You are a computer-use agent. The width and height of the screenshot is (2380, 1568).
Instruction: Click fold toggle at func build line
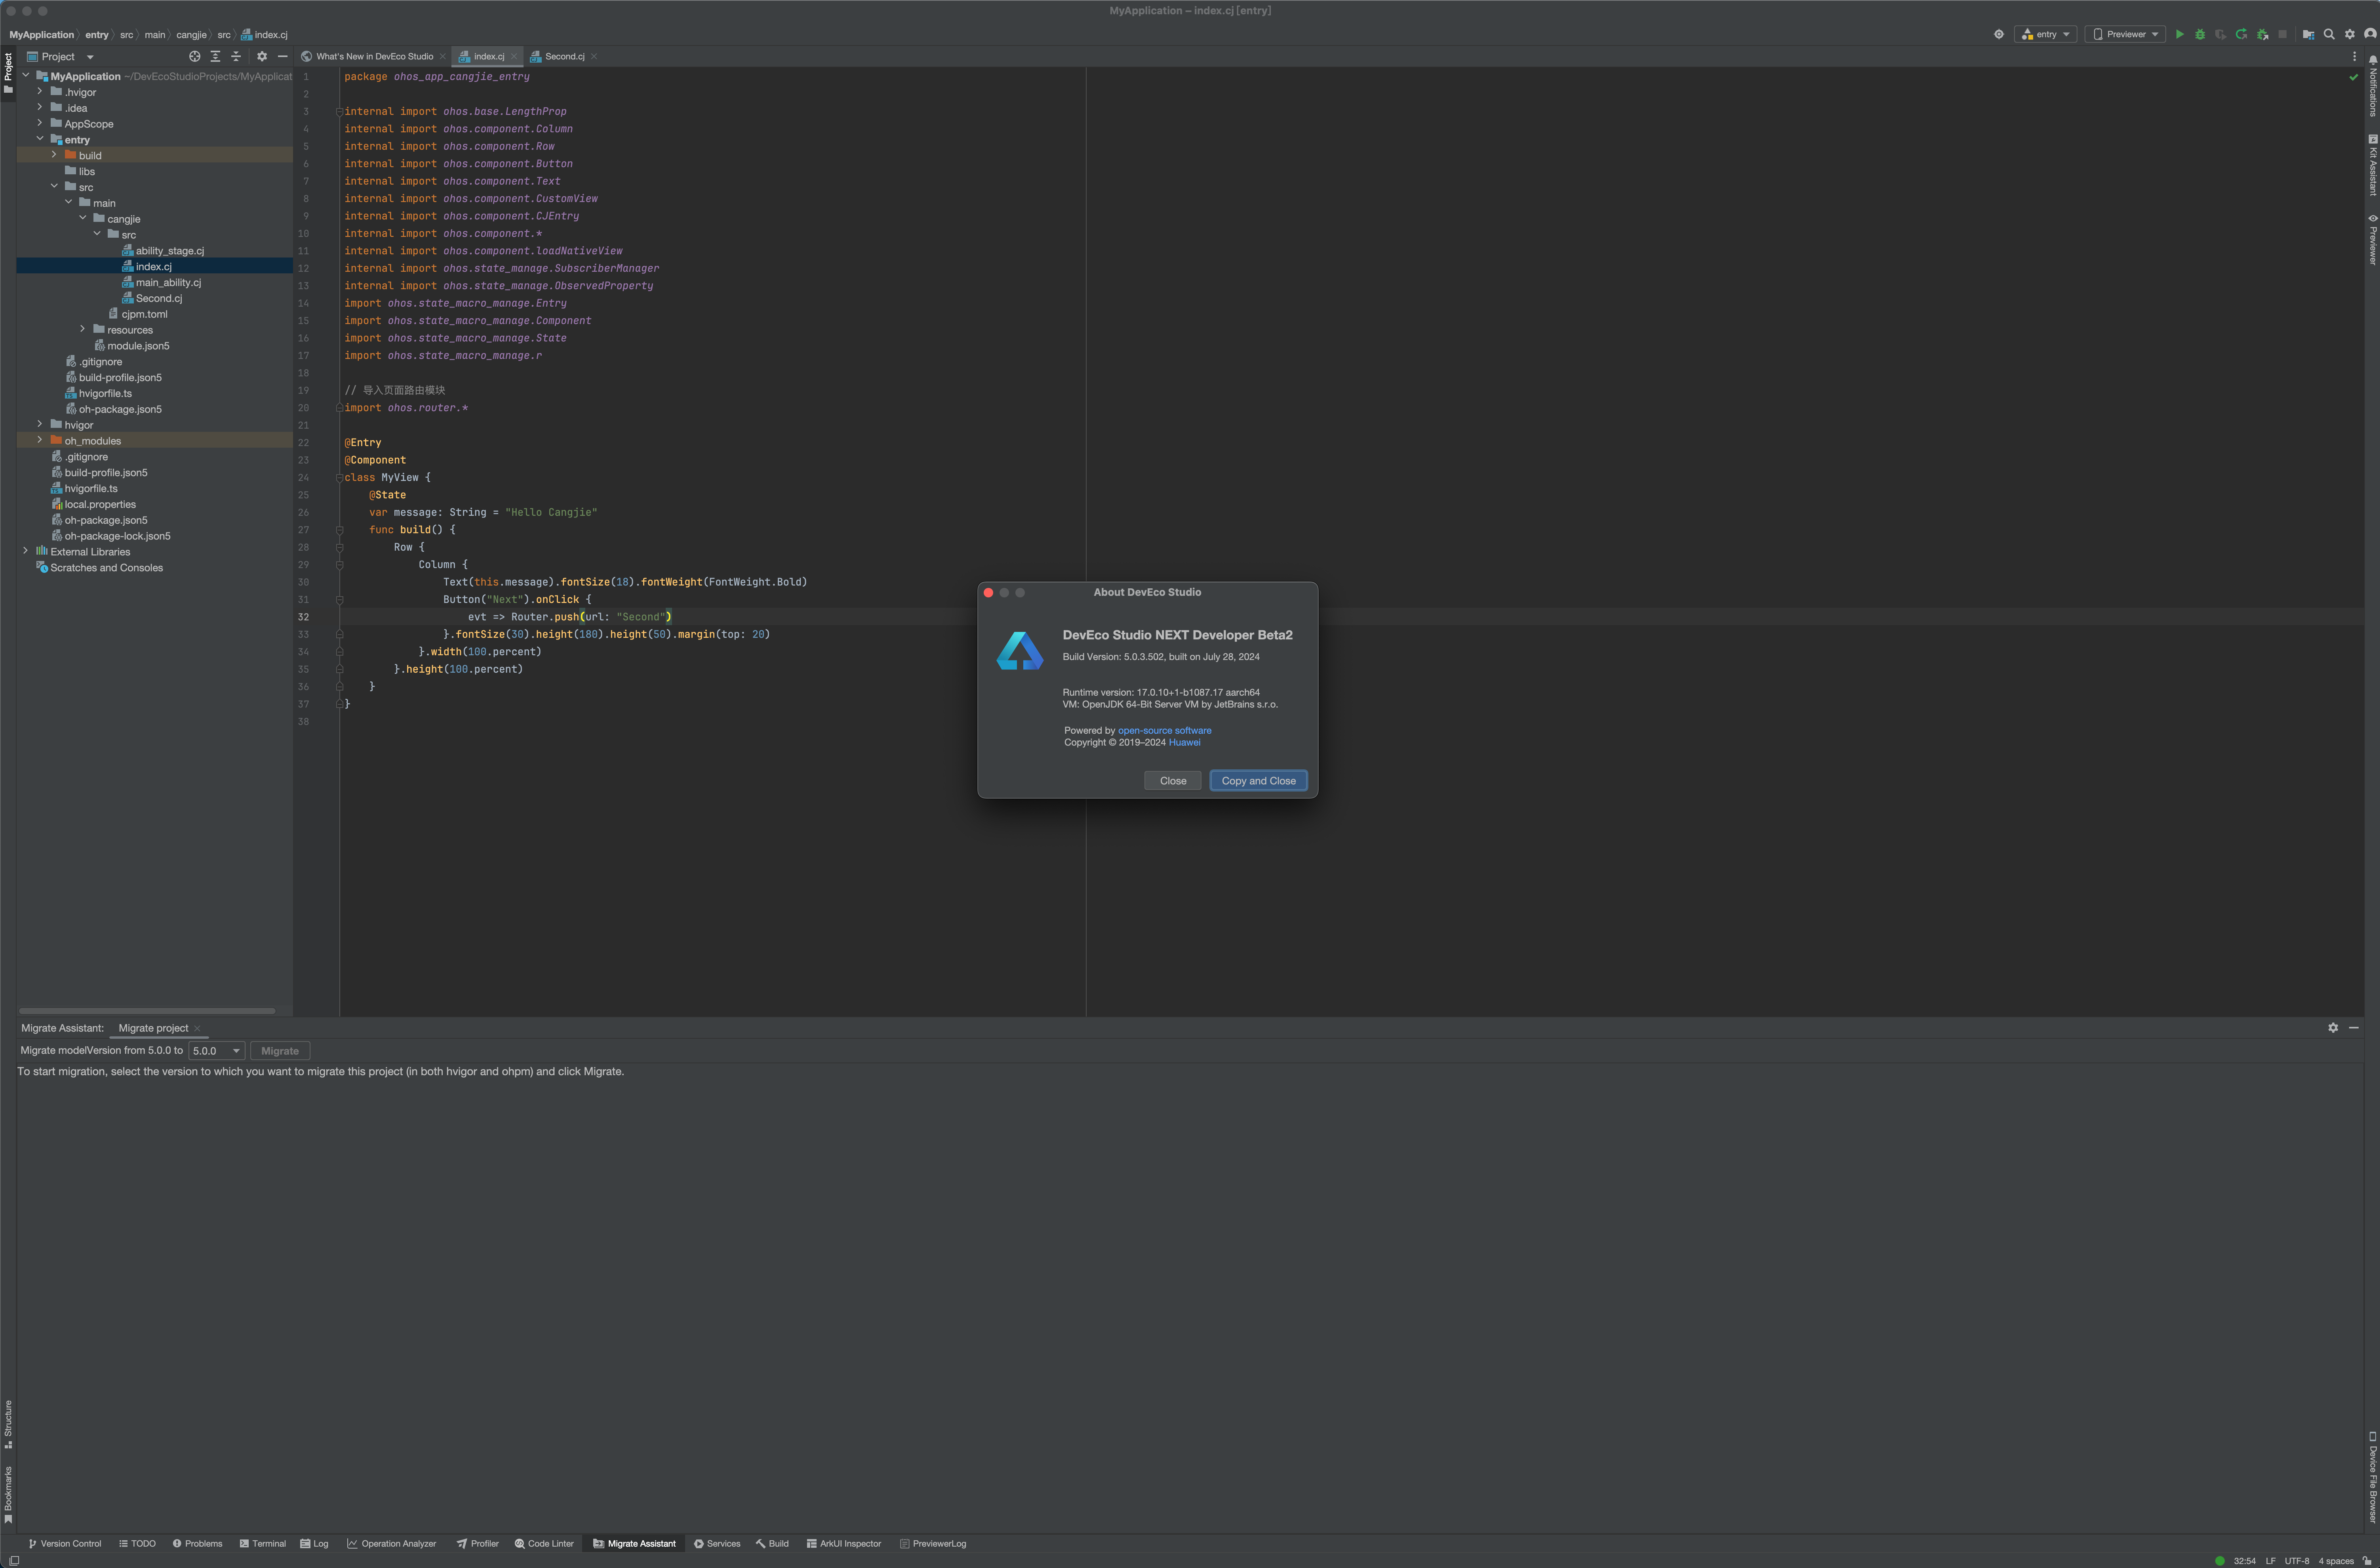tap(340, 530)
